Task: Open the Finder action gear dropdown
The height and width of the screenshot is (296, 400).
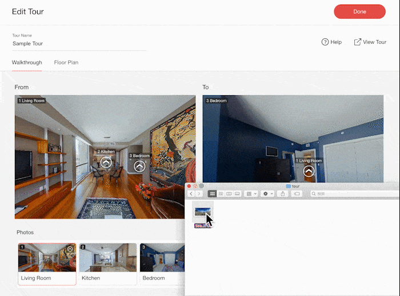Action: click(267, 194)
